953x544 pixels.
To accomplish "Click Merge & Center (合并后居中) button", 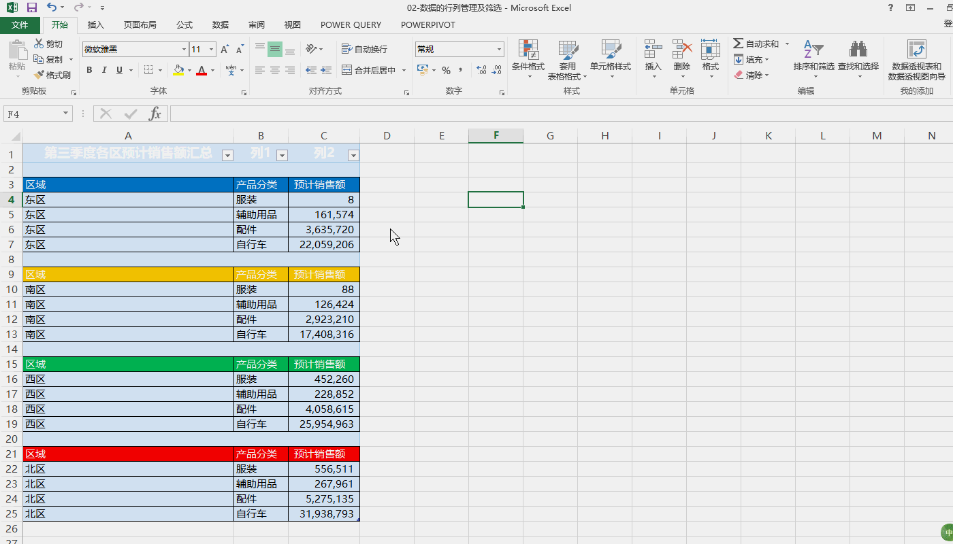I will click(x=368, y=70).
